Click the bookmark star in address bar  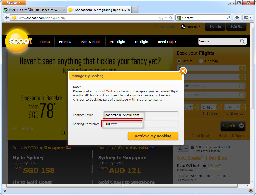tap(161, 18)
